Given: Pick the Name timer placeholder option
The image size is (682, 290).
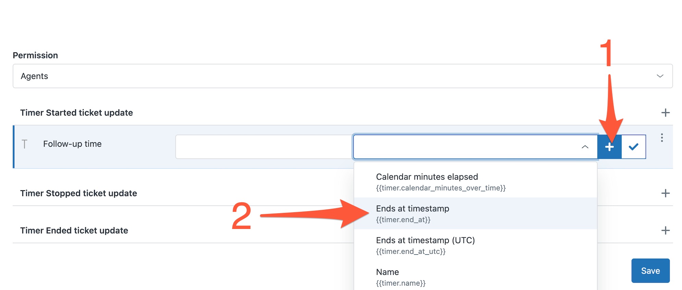Looking at the screenshot, I should click(x=475, y=277).
